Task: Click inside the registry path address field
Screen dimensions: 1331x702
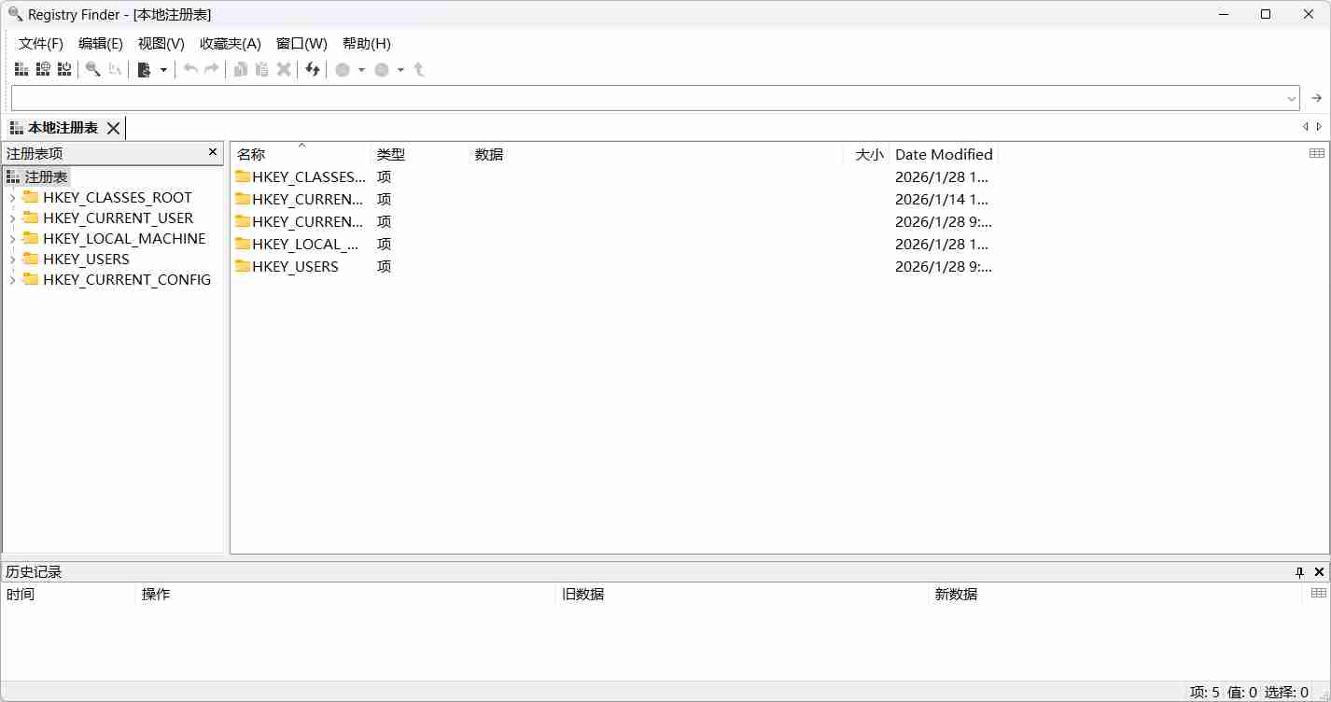Action: tap(644, 98)
